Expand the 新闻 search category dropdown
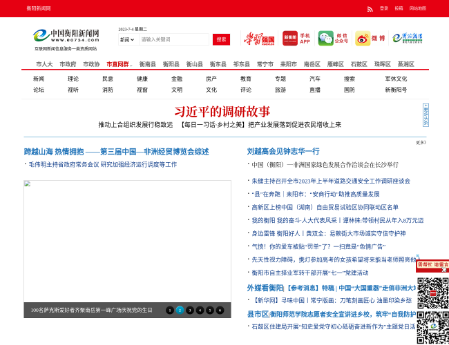The image size is (449, 345). click(x=127, y=40)
